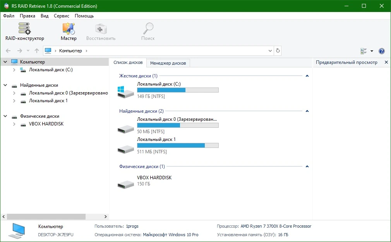Viewport: 391px width, 242px height.
Task: Collapse the Физические диски (1) group
Action: tap(307, 166)
